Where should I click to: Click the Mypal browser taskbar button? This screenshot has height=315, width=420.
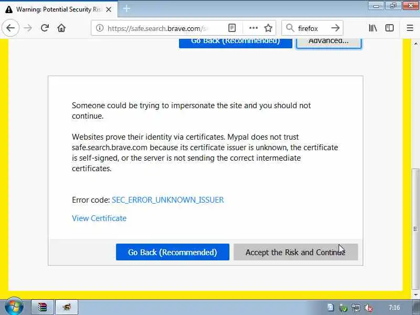click(x=67, y=307)
